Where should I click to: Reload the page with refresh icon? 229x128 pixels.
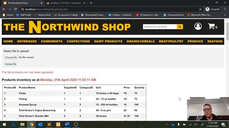(x=15, y=9)
